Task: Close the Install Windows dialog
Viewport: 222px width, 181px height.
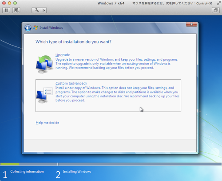Action: [191, 24]
